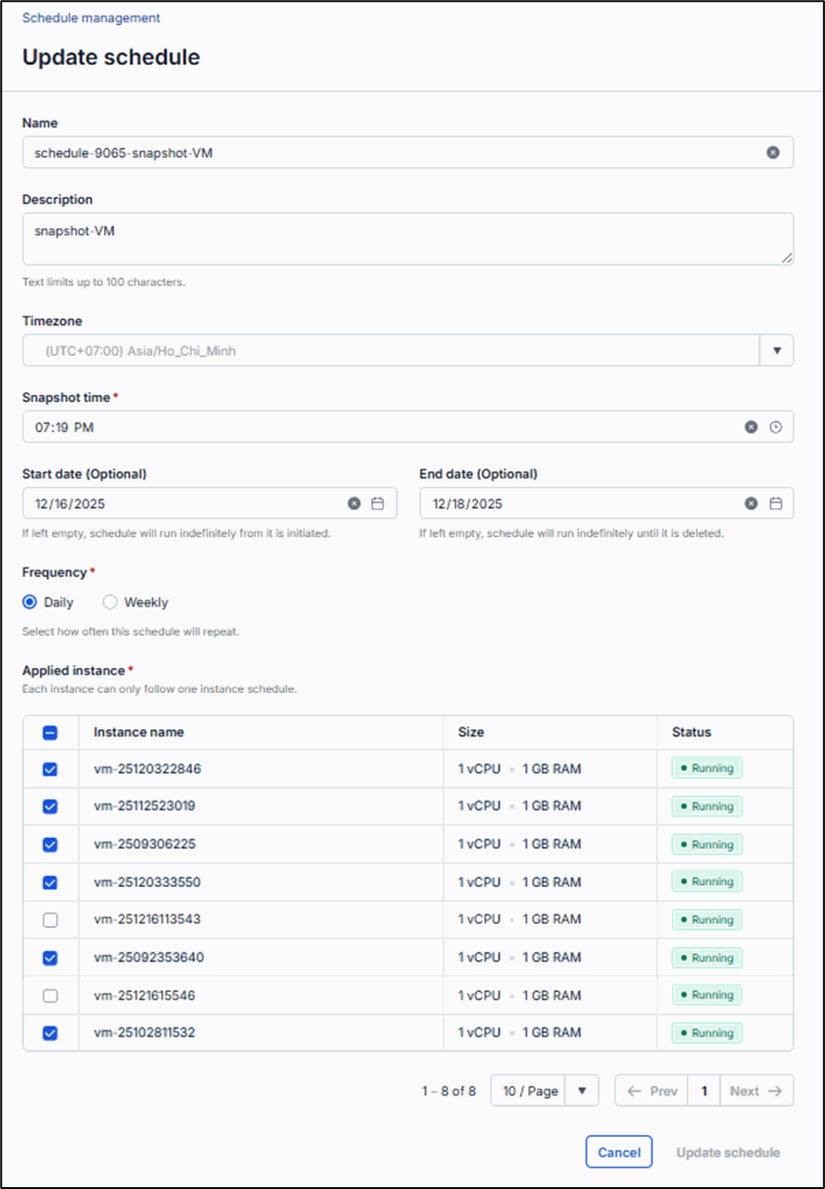Click Running status of vm-251216113543
Viewport: 825px width, 1189px height.
(x=707, y=920)
